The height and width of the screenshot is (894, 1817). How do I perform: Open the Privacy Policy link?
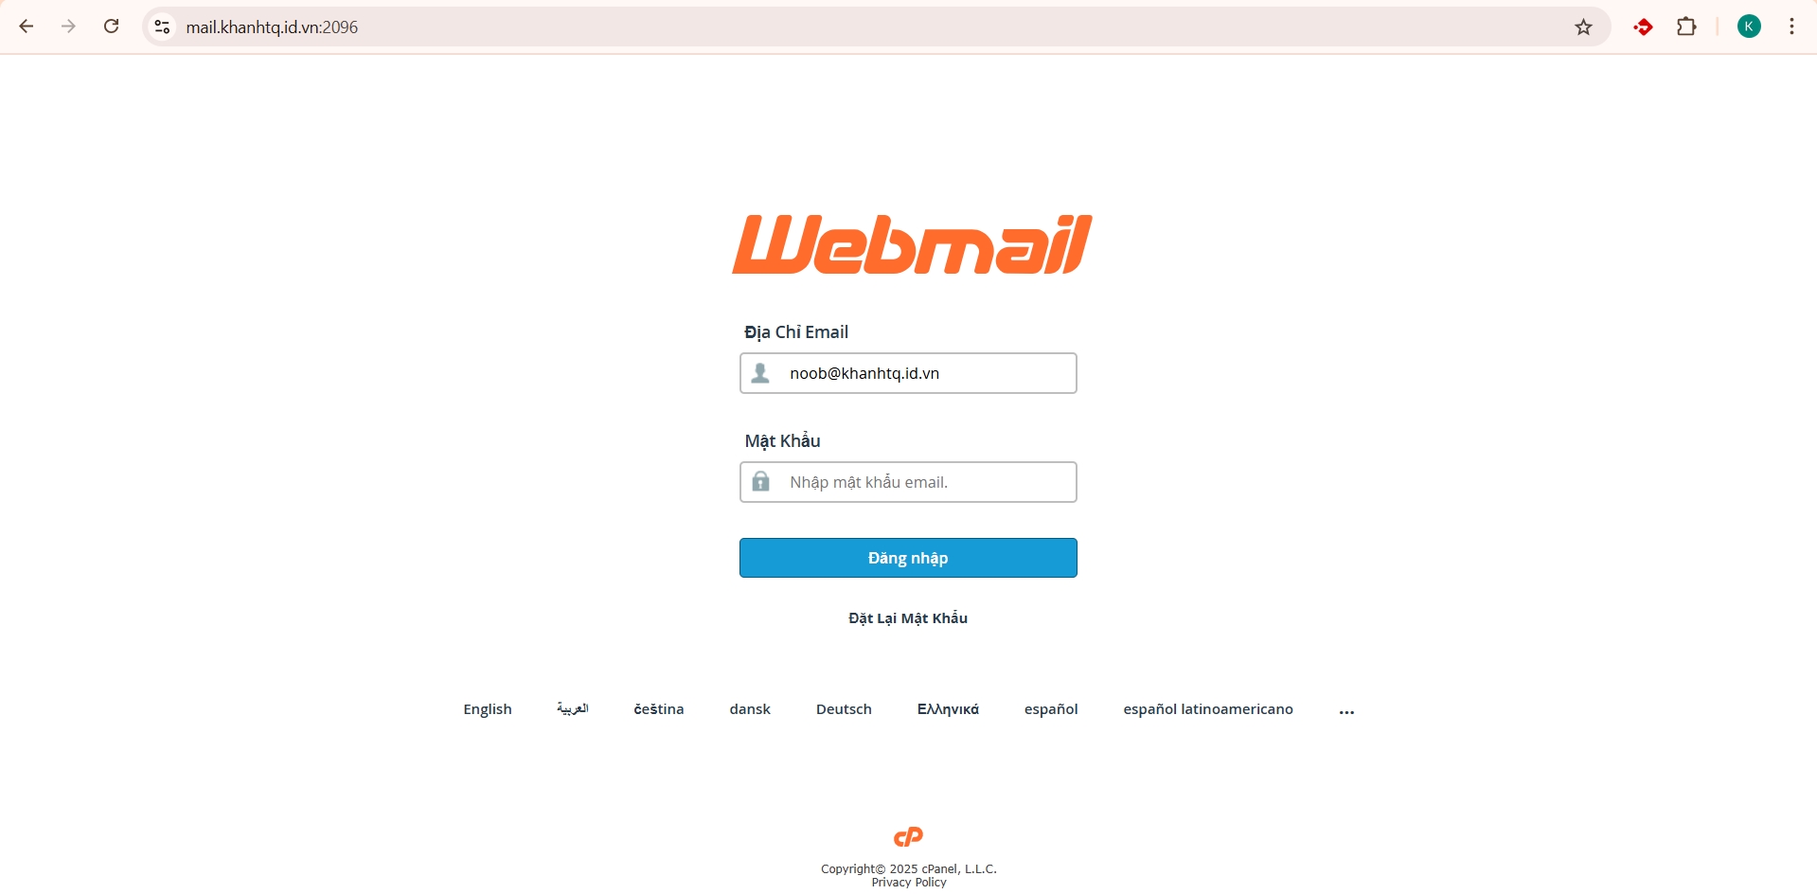coord(909,883)
